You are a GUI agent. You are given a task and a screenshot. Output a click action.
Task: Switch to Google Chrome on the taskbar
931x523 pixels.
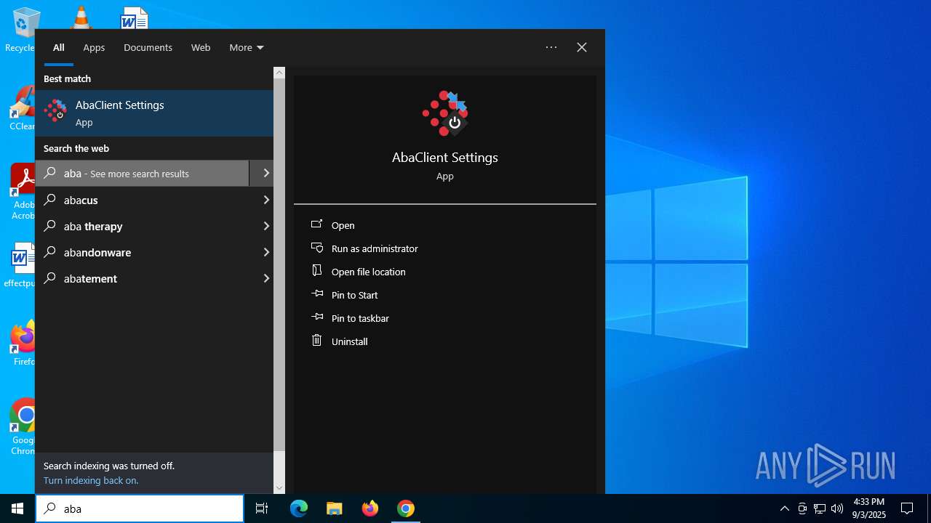(406, 508)
